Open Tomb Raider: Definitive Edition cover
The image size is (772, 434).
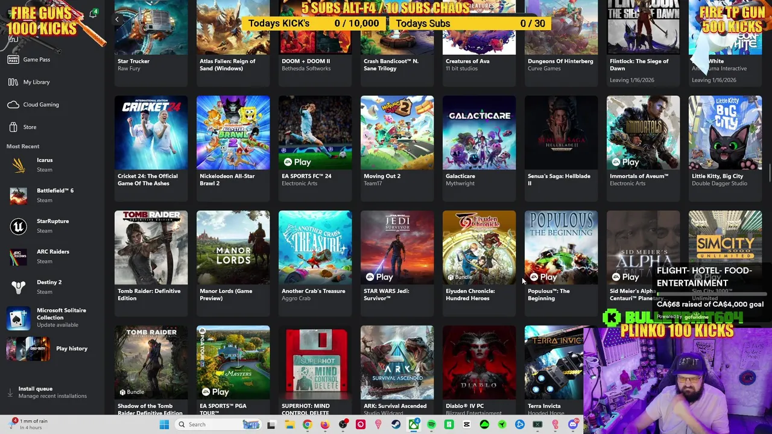click(151, 247)
